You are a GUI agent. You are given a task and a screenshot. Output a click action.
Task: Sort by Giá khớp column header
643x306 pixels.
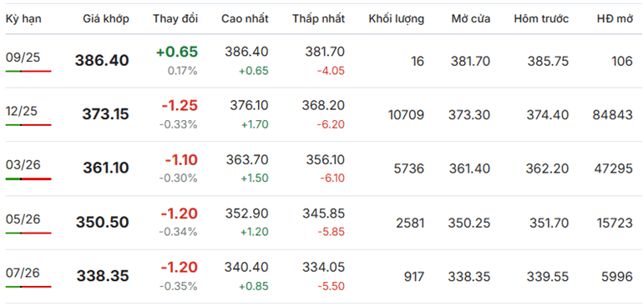coord(106,19)
